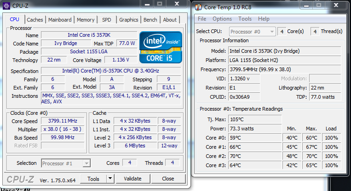Viewport: 351px width, 191px height.
Task: Minimize the CPU-Z window
Action: (x=147, y=4)
